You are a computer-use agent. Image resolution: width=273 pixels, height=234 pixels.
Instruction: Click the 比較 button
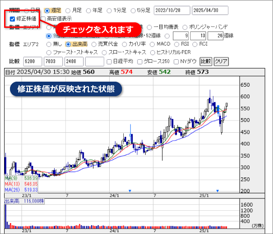(x=206, y=62)
